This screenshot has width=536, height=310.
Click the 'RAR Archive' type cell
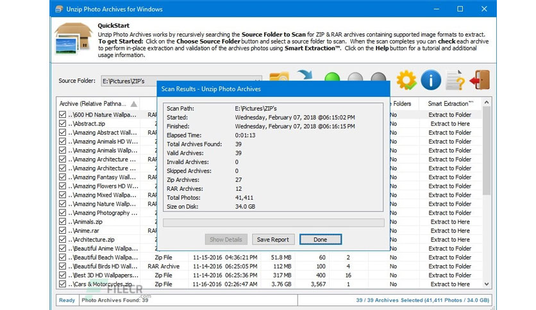pyautogui.click(x=163, y=266)
